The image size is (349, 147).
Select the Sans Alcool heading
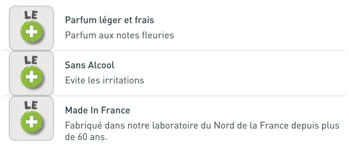[90, 65]
